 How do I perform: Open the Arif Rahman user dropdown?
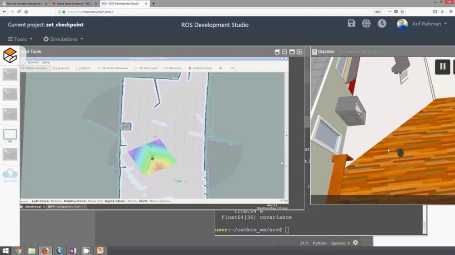(429, 24)
